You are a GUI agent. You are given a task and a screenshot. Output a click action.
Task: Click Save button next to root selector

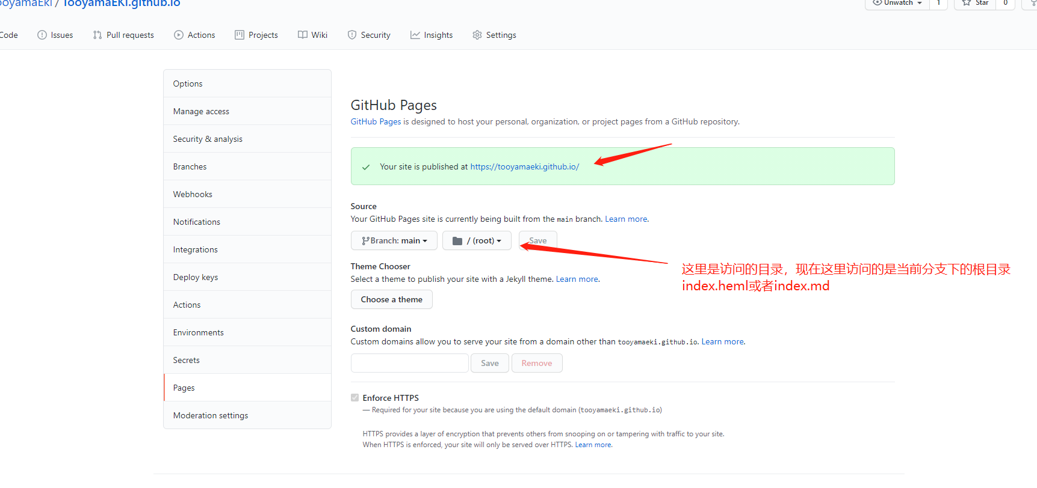pos(538,240)
